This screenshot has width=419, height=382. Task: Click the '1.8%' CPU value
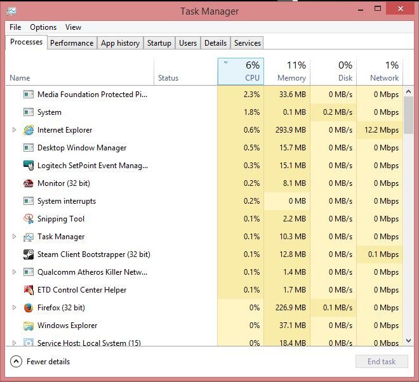(252, 112)
